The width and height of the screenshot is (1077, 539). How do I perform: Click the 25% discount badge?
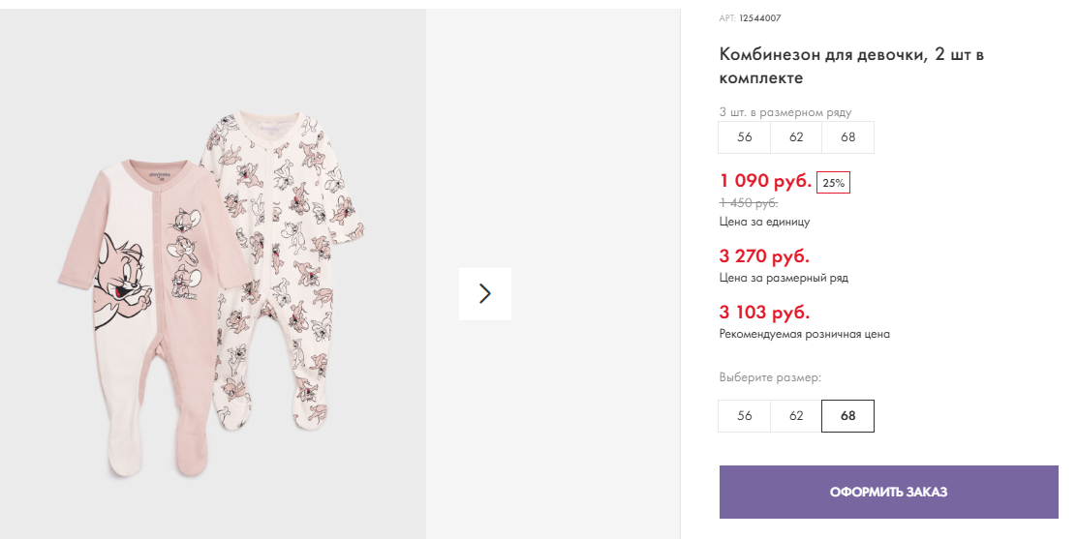point(833,182)
